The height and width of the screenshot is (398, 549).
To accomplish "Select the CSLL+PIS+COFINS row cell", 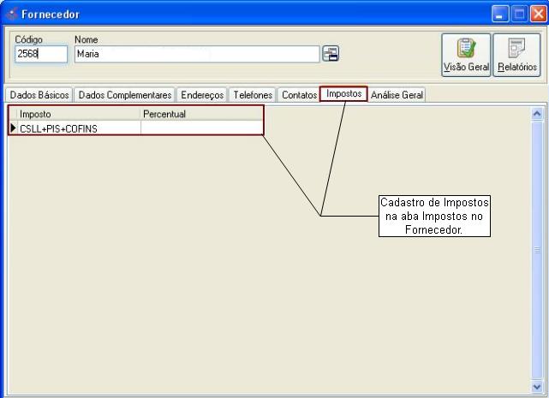I will pyautogui.click(x=79, y=128).
